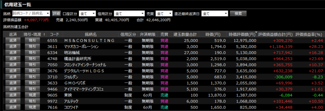Click 返済 for デジタルハーツHLDGS row
325x111 pixels.
(x=13, y=71)
